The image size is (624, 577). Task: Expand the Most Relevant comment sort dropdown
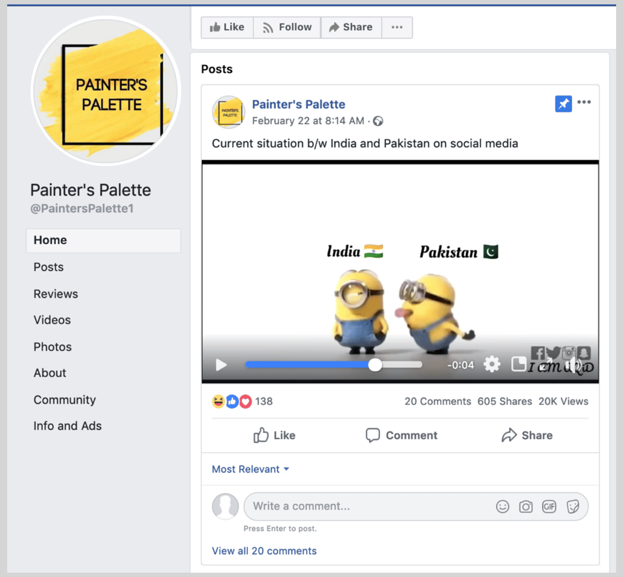[251, 469]
